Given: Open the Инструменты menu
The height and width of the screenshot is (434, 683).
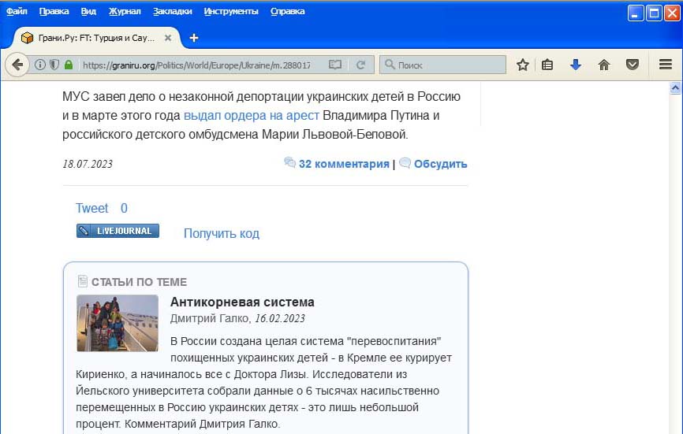Looking at the screenshot, I should [231, 11].
